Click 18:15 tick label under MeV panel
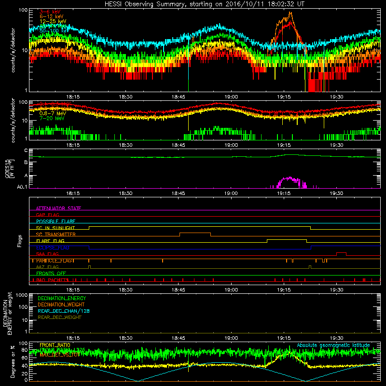Screen dimensions: 386x386 (x=73, y=145)
